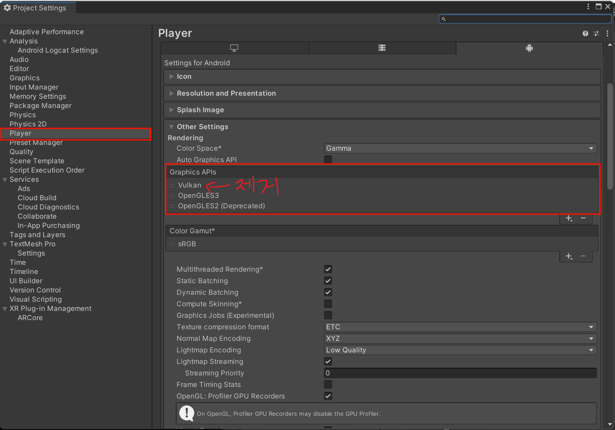
Task: Open Input Manager settings
Action: click(34, 87)
